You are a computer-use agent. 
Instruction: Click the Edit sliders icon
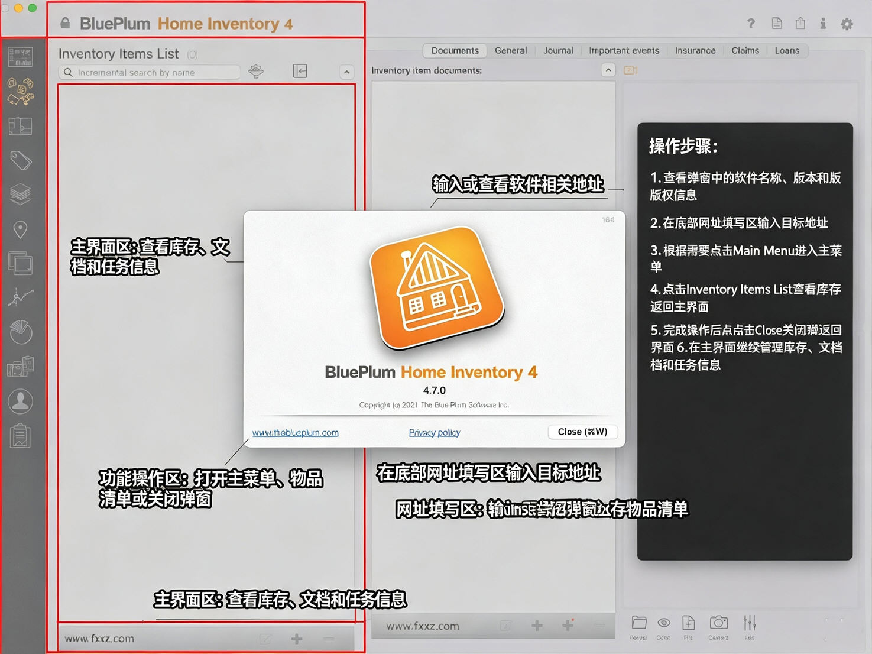point(750,627)
